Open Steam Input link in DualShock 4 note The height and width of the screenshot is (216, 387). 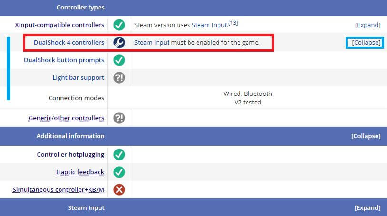point(152,43)
